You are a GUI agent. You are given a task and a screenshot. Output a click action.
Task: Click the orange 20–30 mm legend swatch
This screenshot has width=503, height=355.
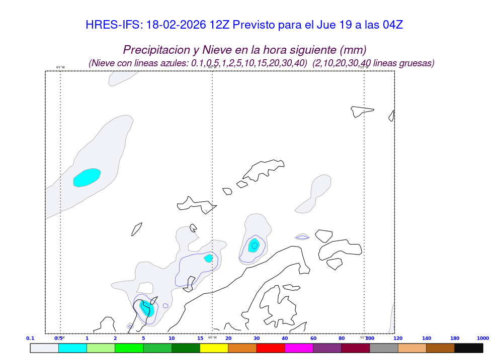point(242,347)
